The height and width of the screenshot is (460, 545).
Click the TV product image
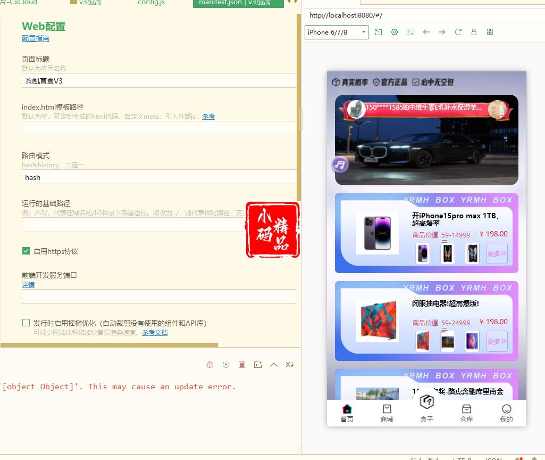378,321
